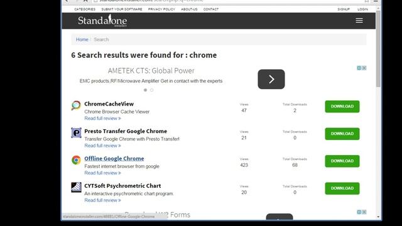Click the Standalone installer logo

(x=102, y=21)
